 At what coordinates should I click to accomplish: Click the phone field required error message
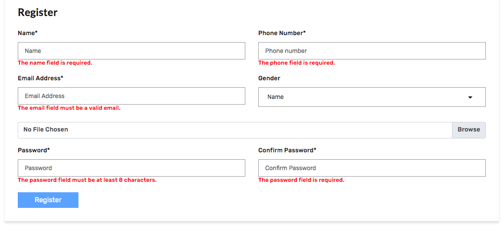[x=296, y=63]
